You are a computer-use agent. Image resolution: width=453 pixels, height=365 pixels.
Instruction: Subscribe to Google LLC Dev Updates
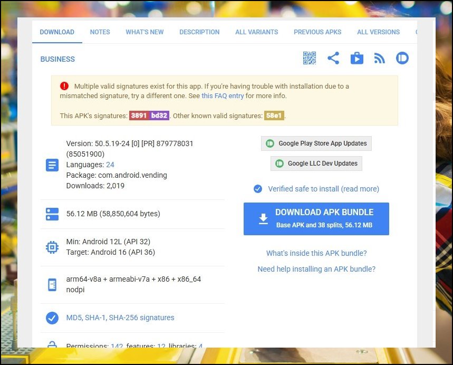(x=316, y=164)
